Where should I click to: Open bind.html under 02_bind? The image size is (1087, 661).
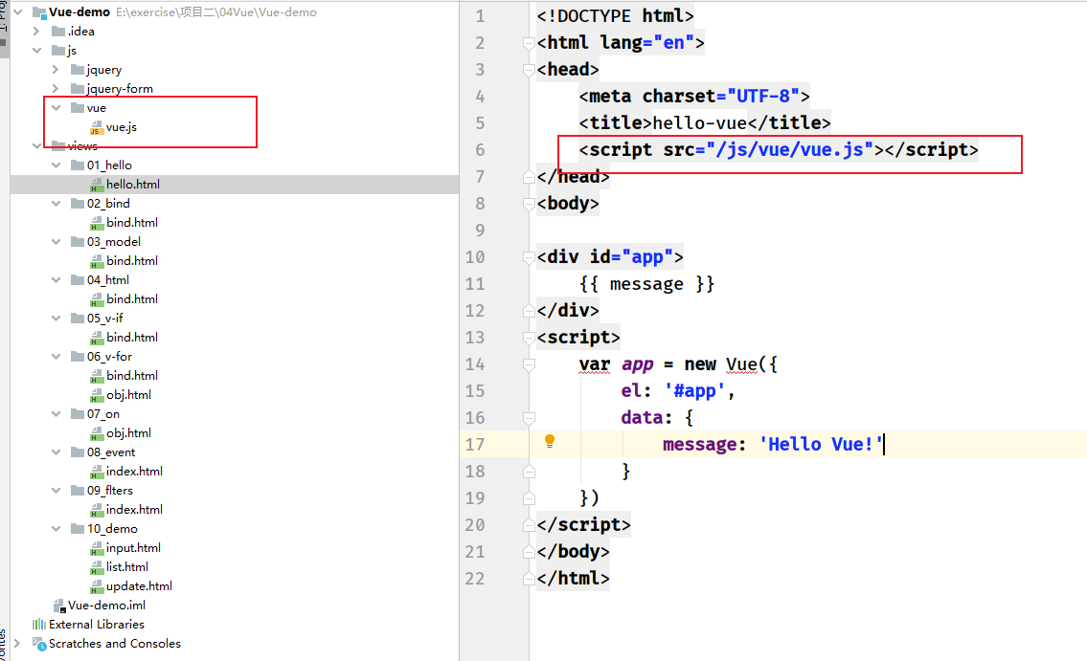click(x=132, y=222)
